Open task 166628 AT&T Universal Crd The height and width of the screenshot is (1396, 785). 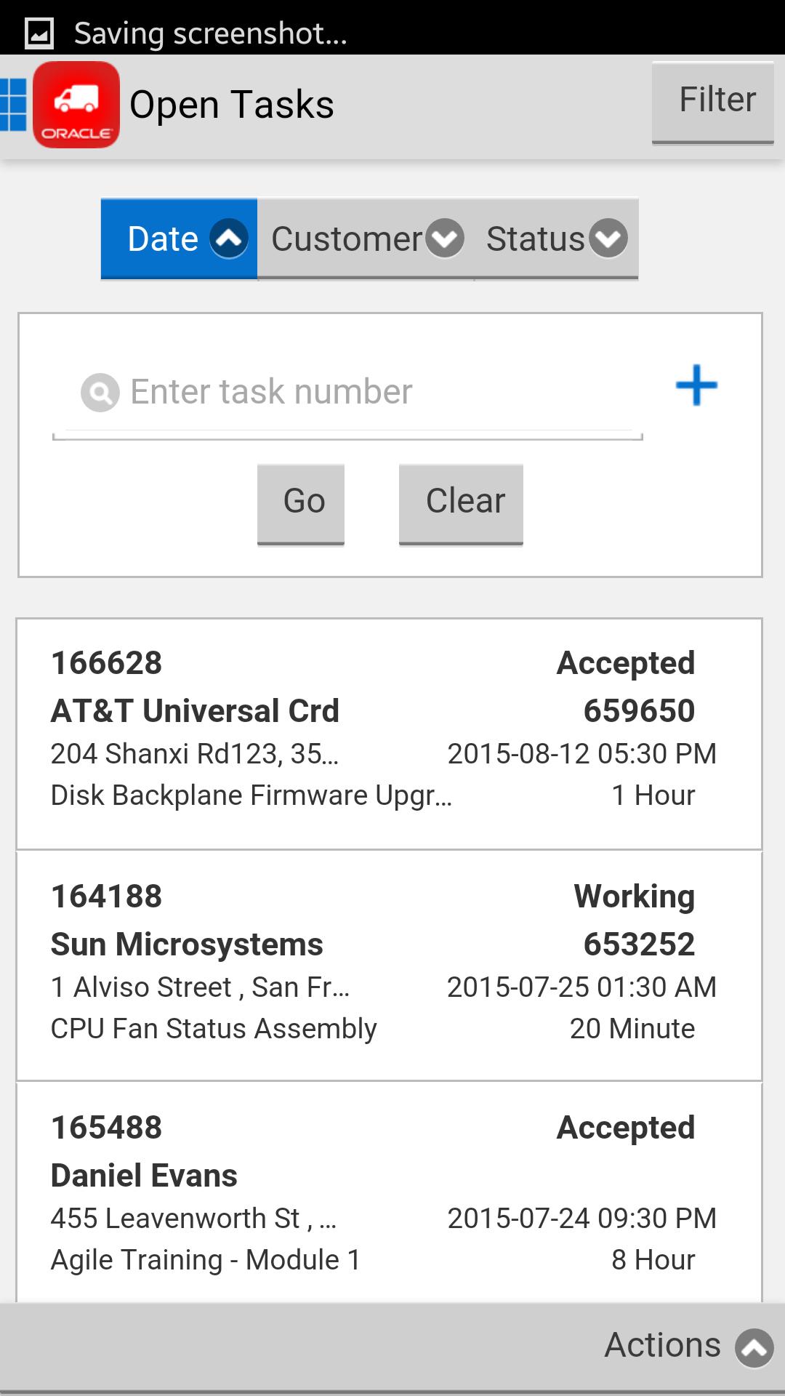click(x=389, y=734)
